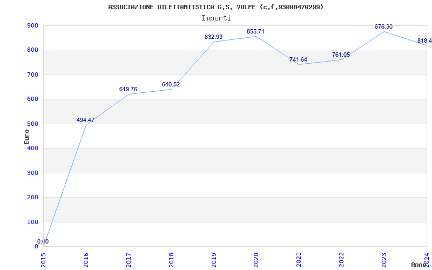The image size is (432, 270).
Task: Click the 300 y-axis tick label
Action: click(x=32, y=173)
